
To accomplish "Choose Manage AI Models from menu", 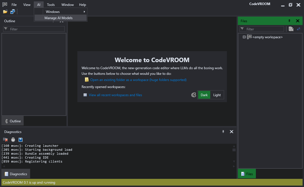I will pos(61,18).
